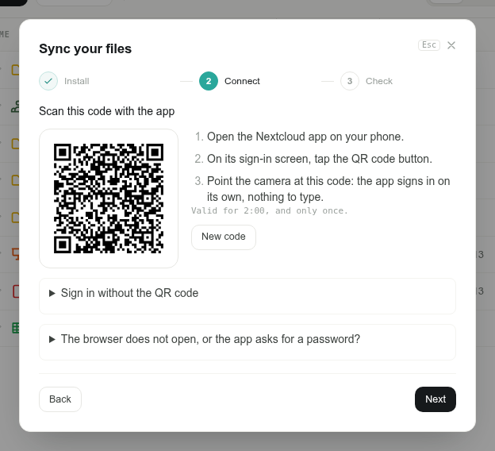This screenshot has width=495, height=451.
Task: Click the 'Valid for 2:00, and only once.' note
Action: point(270,210)
